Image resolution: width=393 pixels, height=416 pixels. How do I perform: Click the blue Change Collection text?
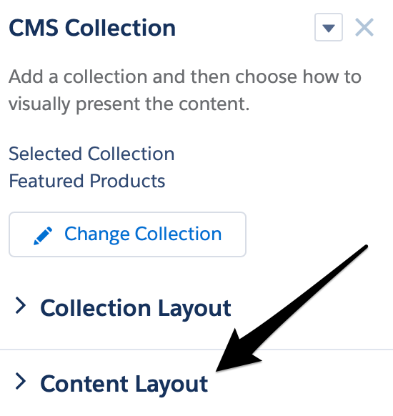pyautogui.click(x=143, y=234)
